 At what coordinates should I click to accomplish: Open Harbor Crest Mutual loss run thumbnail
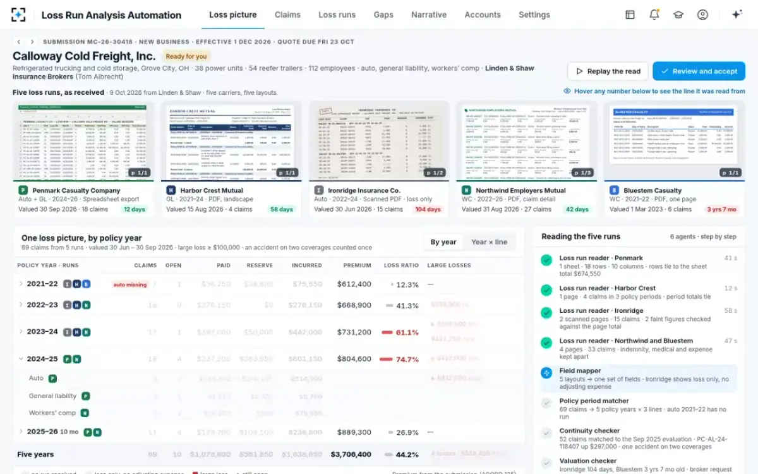click(x=231, y=142)
